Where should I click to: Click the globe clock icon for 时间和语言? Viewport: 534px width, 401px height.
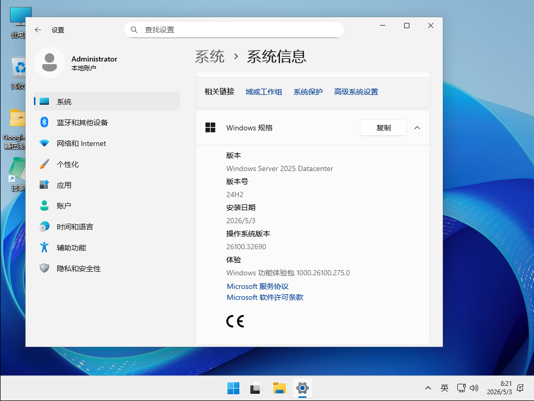click(x=44, y=227)
